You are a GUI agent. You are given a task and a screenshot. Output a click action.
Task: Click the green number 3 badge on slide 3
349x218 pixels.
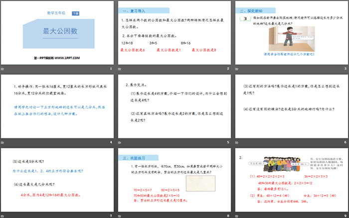tap(244, 18)
